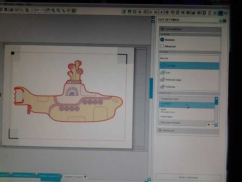Click the black square registration mark
Screen dimensions: 242x182
(x=12, y=53)
